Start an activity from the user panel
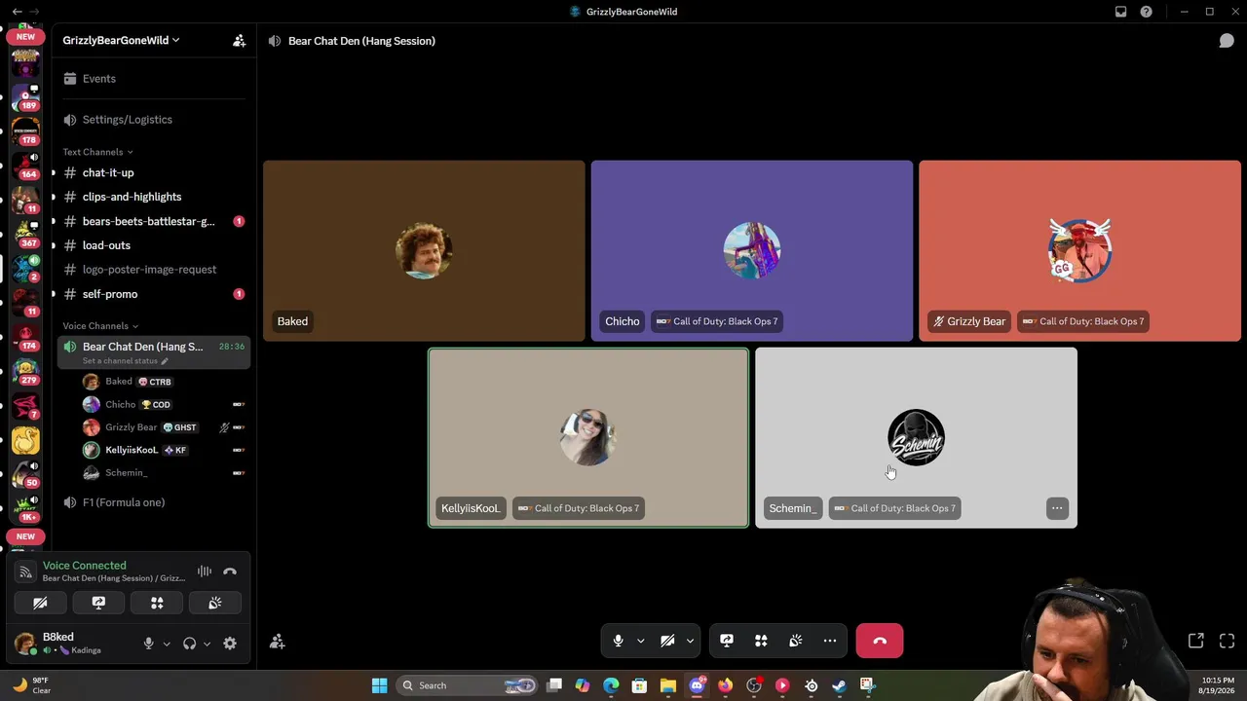 pos(157,604)
